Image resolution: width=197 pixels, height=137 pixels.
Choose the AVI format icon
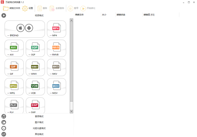[14, 48]
